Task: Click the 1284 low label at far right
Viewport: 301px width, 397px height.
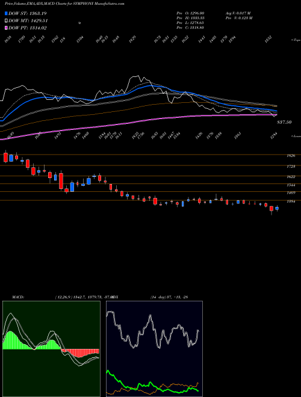Action: [x=274, y=135]
